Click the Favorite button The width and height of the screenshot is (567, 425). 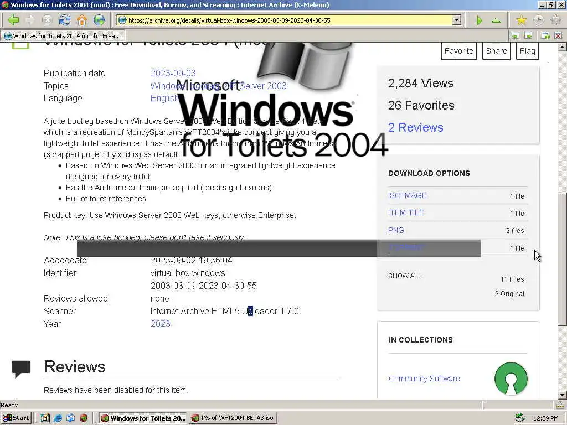point(458,51)
